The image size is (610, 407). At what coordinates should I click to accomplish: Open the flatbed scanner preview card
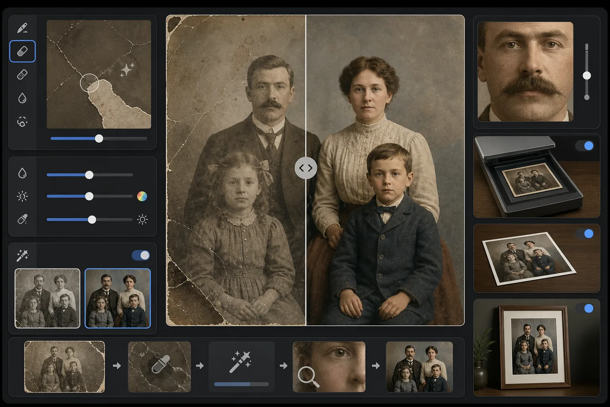click(537, 176)
